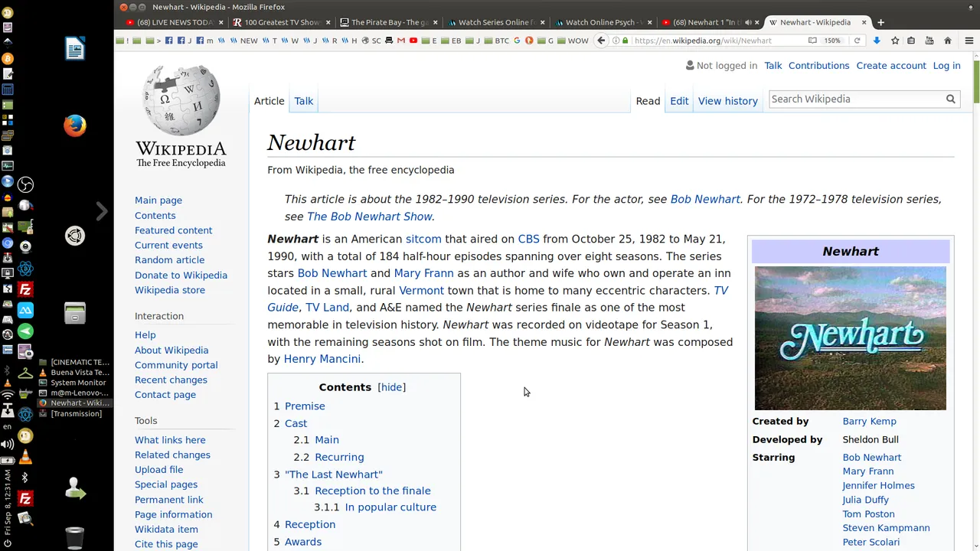Image resolution: width=980 pixels, height=551 pixels.
Task: Jump to Recurring section in Contents
Action: click(339, 457)
